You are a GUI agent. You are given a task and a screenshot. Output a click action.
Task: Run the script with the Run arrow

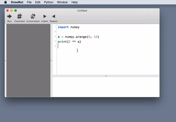click(9, 16)
